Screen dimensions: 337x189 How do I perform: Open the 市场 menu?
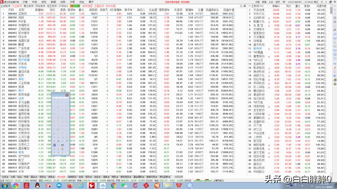pos(34,2)
